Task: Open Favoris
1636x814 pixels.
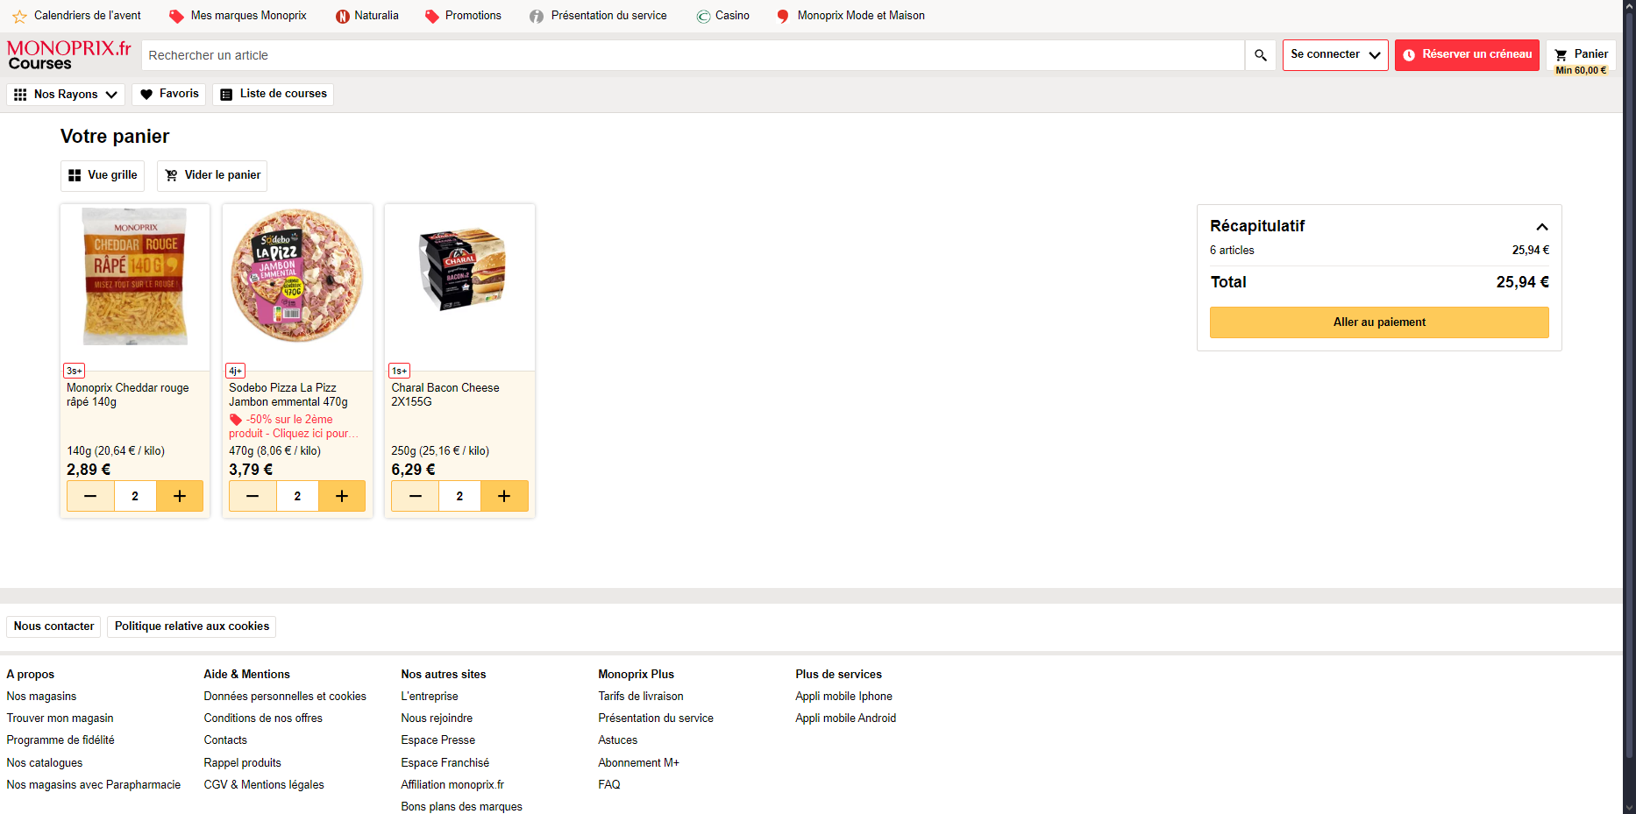Action: (x=169, y=95)
